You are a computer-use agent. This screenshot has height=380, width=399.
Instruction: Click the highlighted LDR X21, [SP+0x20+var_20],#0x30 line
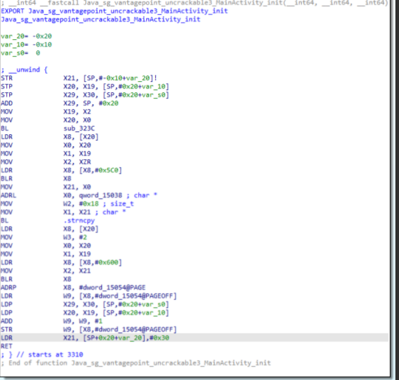pos(194,338)
